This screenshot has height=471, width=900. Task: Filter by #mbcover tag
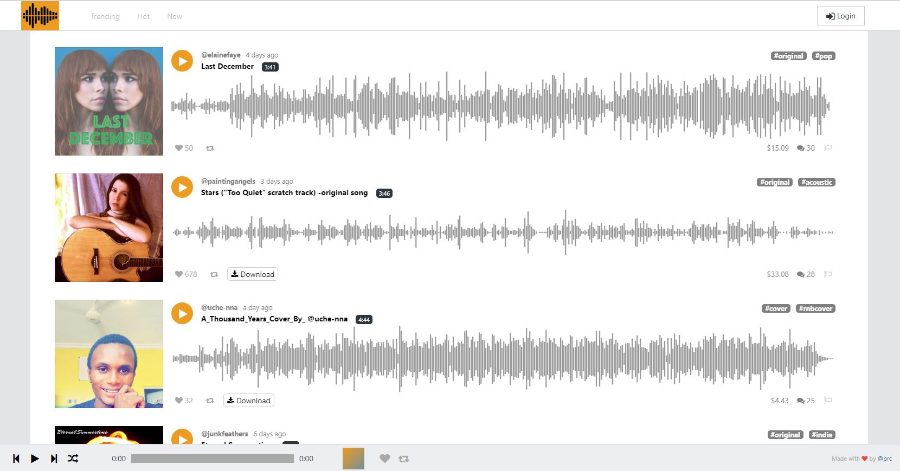click(x=815, y=308)
